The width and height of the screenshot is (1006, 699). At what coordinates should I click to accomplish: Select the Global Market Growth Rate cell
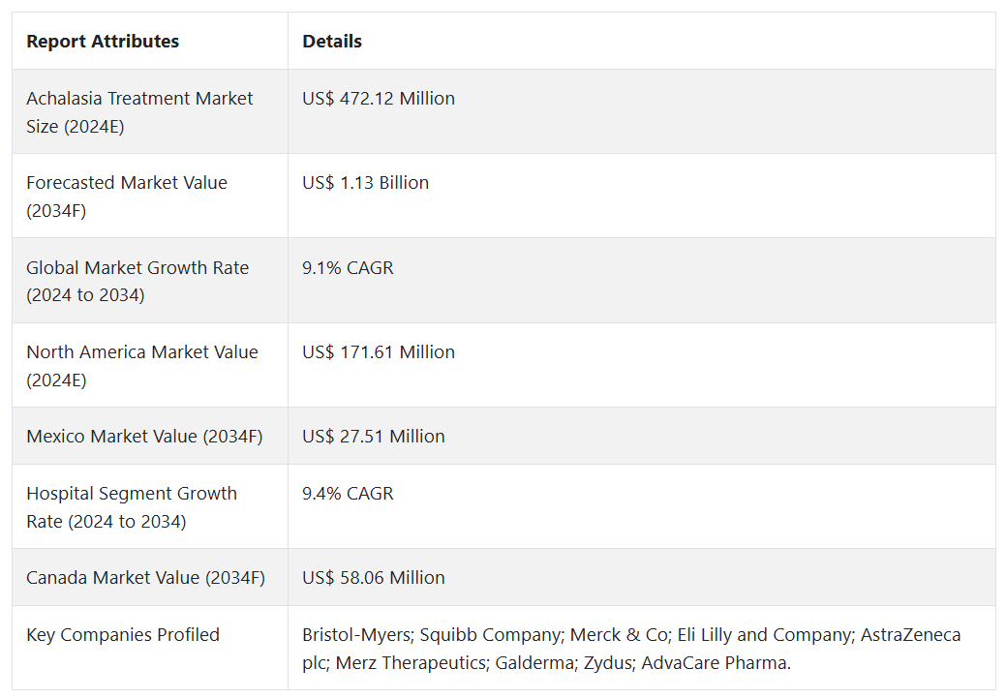coord(137,281)
